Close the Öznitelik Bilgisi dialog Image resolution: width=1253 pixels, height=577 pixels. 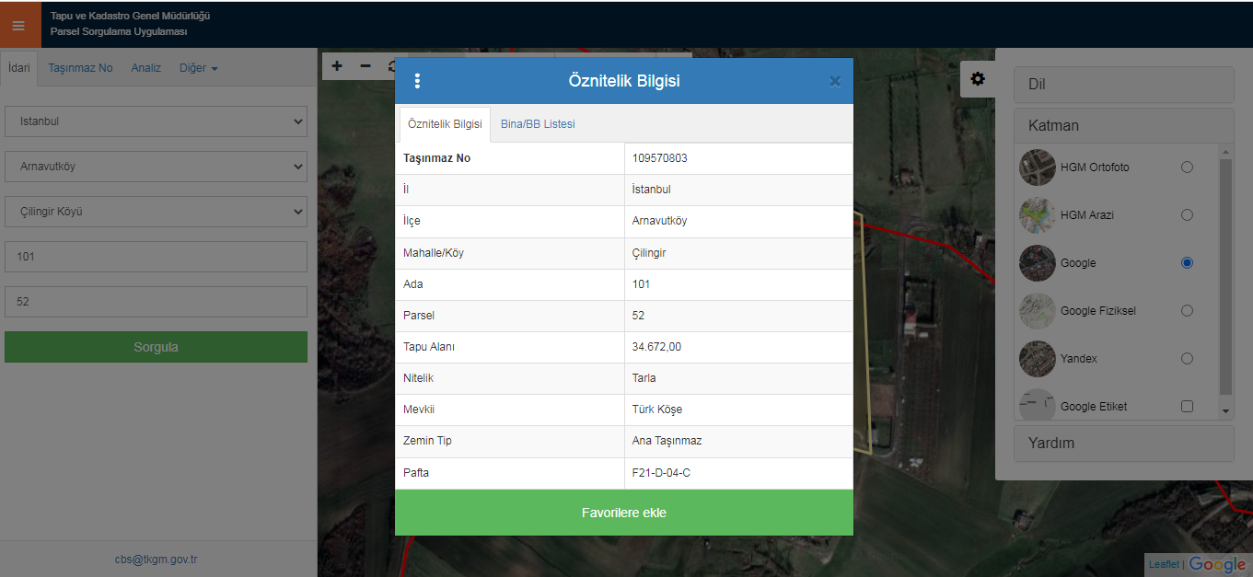tap(834, 81)
